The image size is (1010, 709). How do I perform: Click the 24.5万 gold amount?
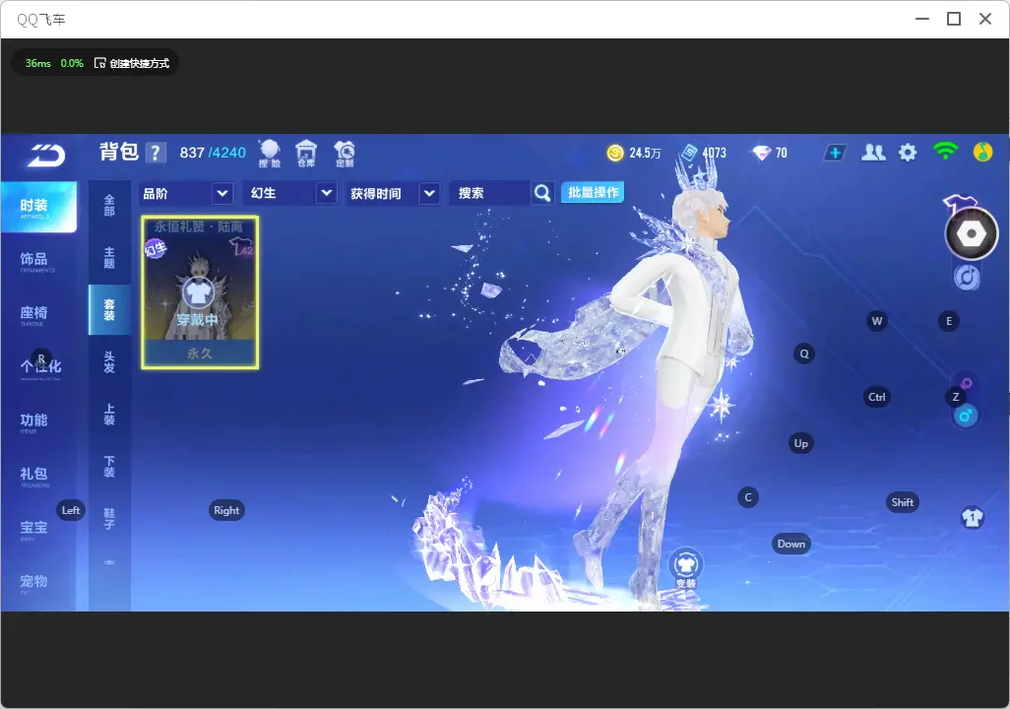[646, 153]
